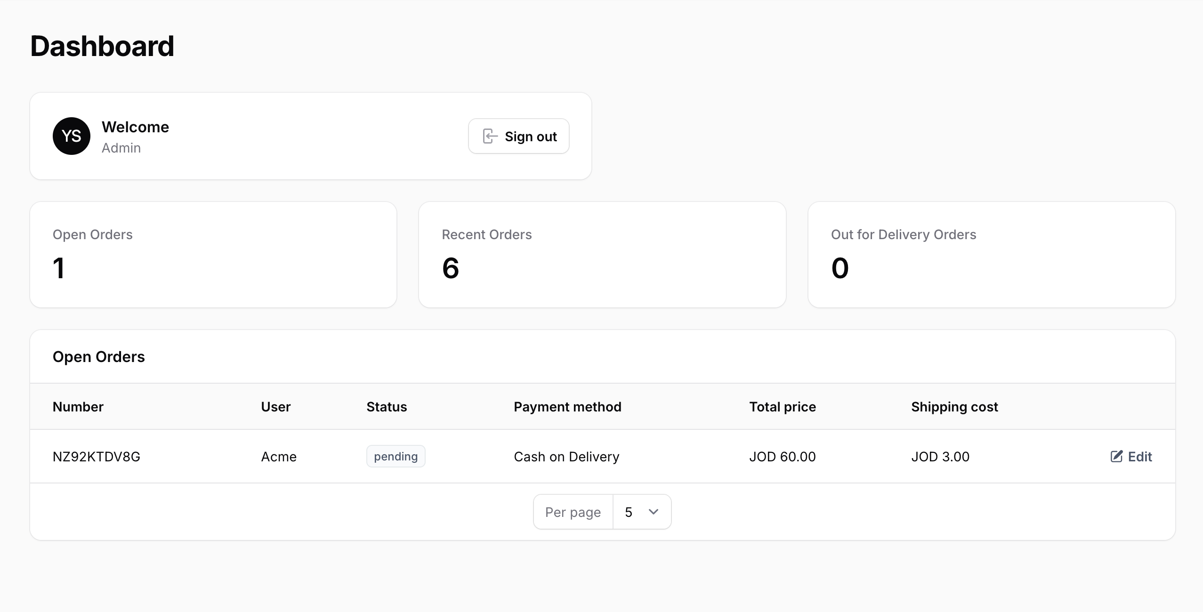Click the sign out arrow icon
The width and height of the screenshot is (1203, 612).
490,137
